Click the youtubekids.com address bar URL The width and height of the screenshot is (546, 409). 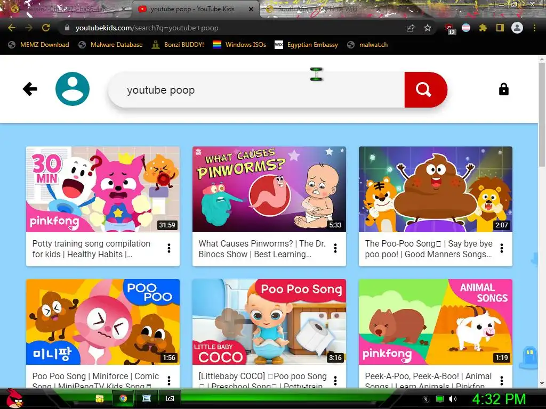(x=147, y=28)
